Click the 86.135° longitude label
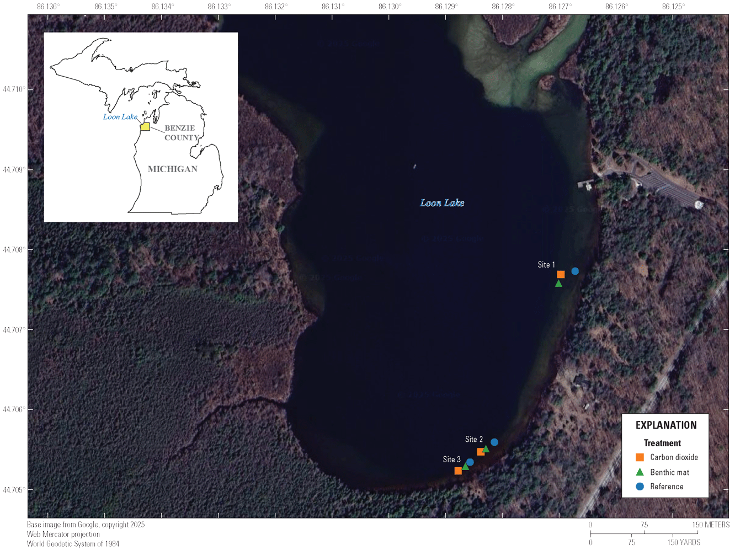Screen dimensions: 735x550 coord(105,7)
